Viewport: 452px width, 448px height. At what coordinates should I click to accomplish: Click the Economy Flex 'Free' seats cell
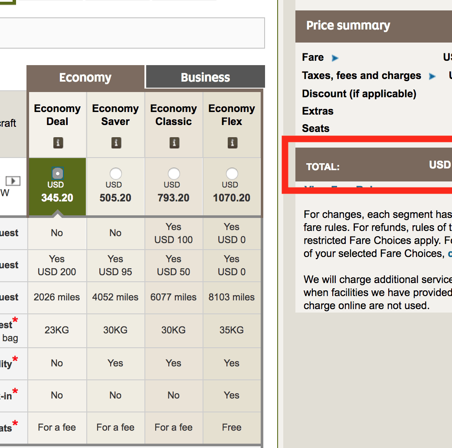pos(232,428)
